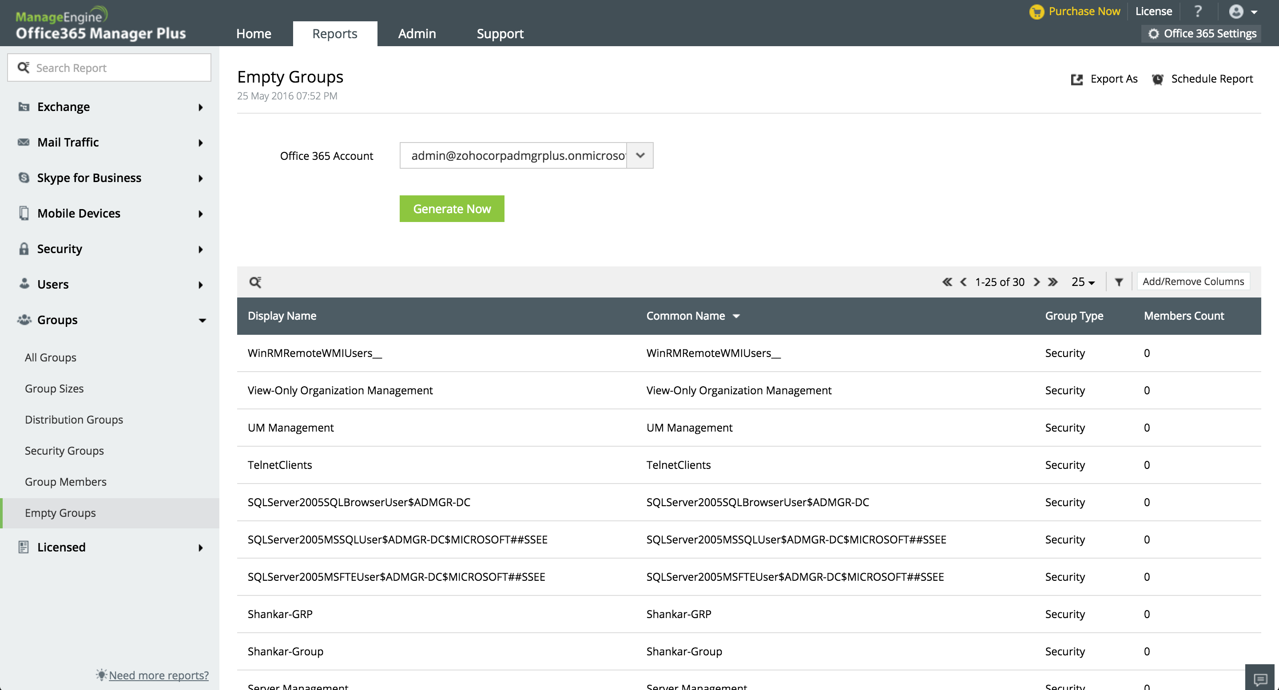Open the user profile avatar menu

[x=1236, y=12]
